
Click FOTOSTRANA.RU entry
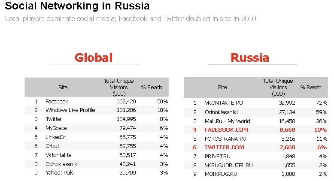point(225,139)
